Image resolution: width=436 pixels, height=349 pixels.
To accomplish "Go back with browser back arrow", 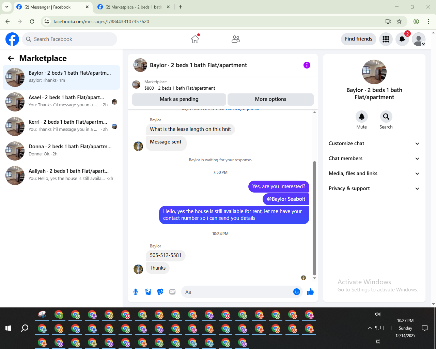I will (7, 21).
